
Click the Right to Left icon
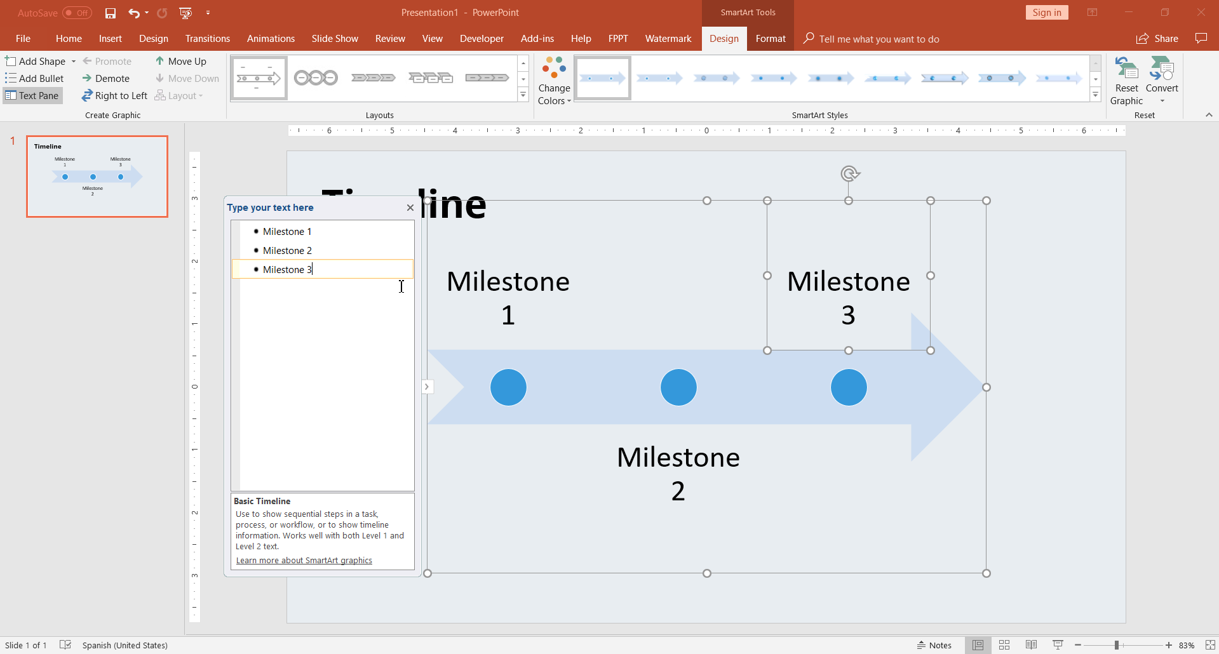click(114, 95)
